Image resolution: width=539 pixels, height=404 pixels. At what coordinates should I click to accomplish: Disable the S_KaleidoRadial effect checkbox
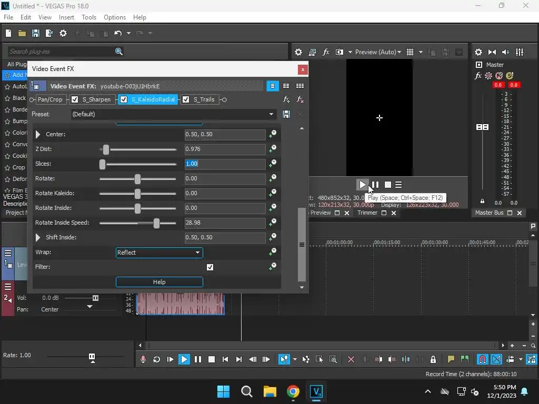click(x=124, y=99)
